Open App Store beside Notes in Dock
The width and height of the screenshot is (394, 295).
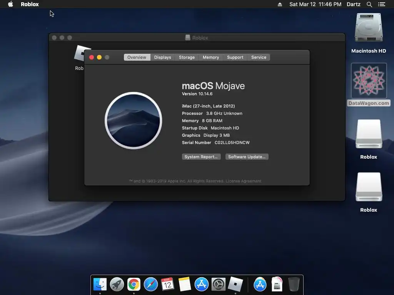pyautogui.click(x=202, y=284)
